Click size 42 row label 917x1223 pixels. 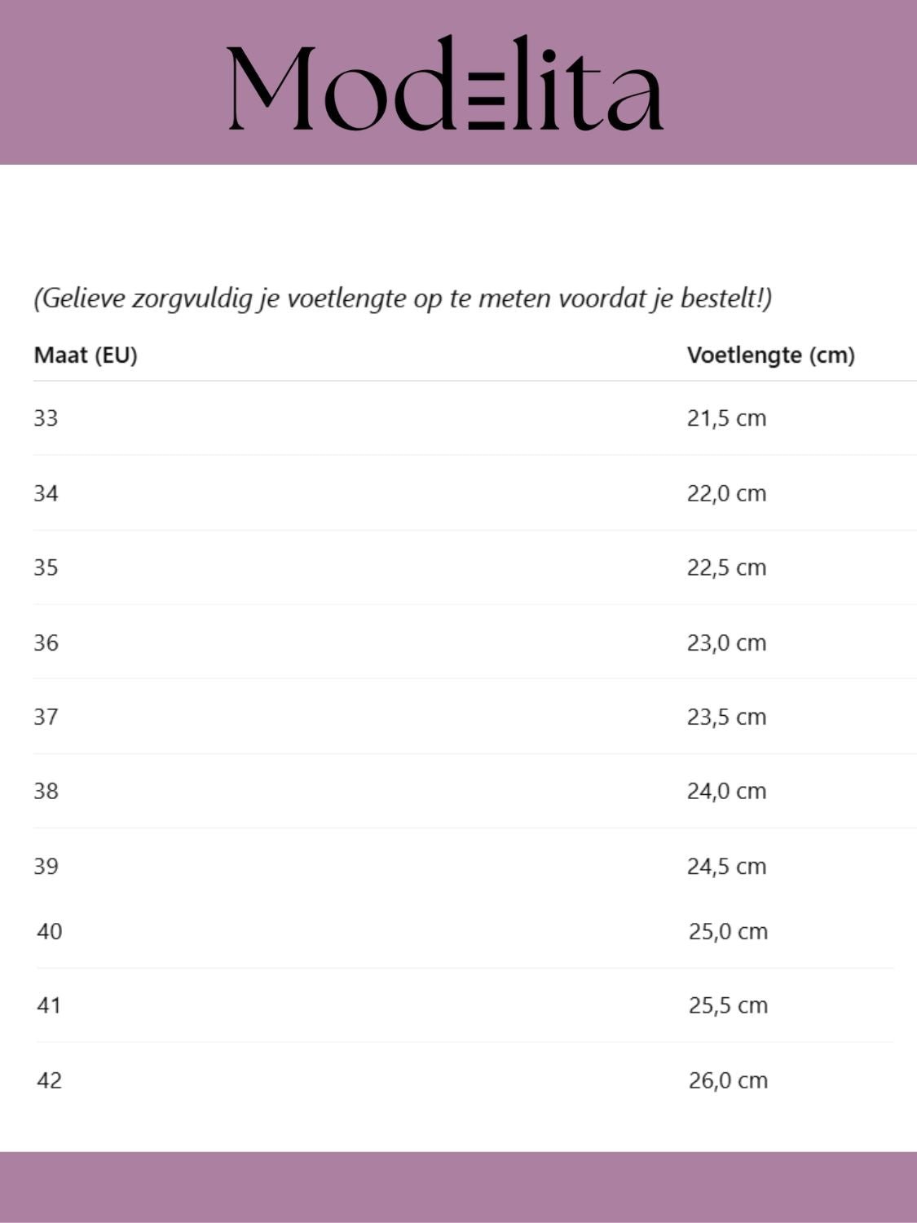pyautogui.click(x=50, y=1080)
